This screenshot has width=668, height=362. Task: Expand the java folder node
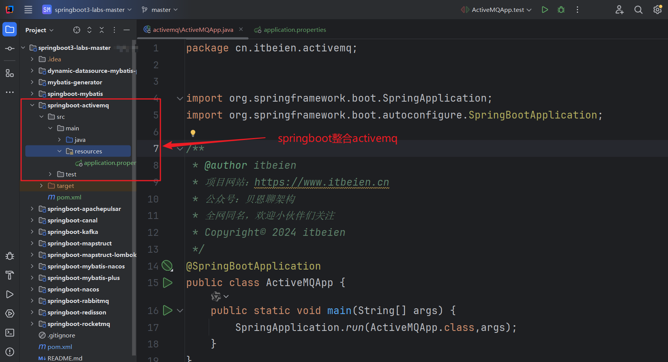pyautogui.click(x=59, y=140)
